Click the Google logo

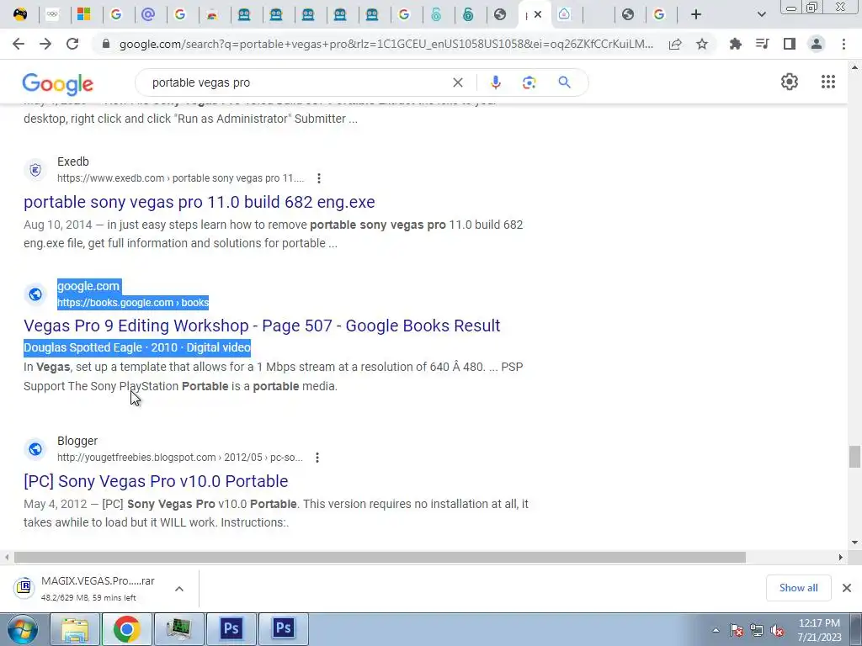point(58,83)
